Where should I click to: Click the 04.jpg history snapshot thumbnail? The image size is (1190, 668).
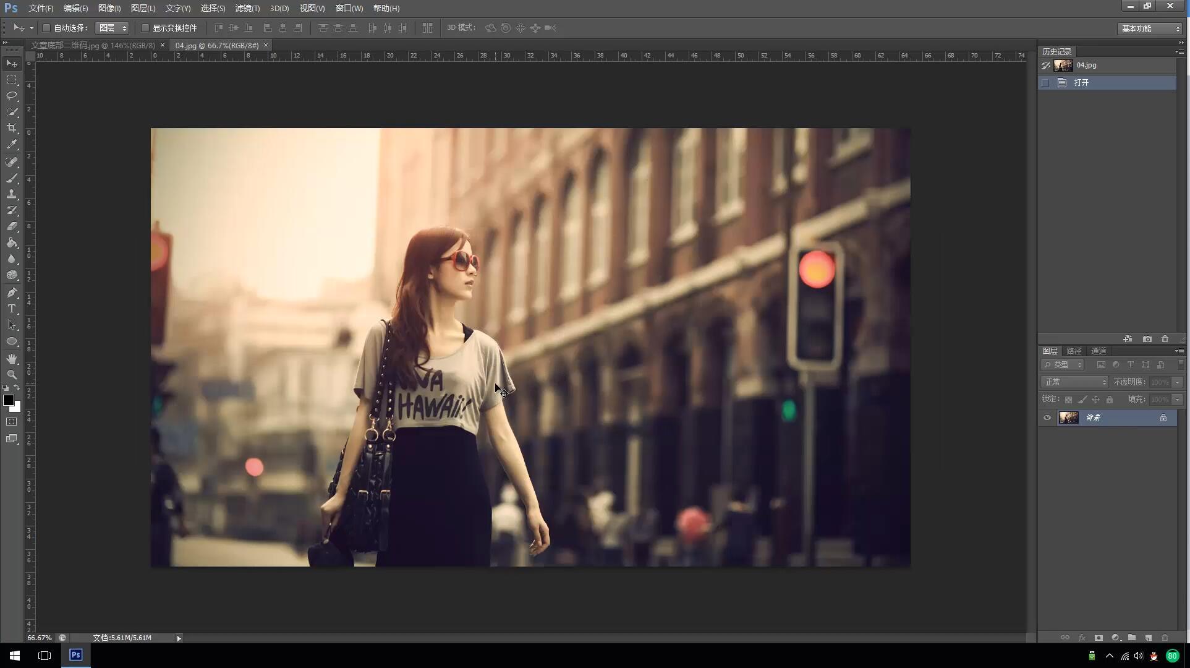(x=1063, y=66)
